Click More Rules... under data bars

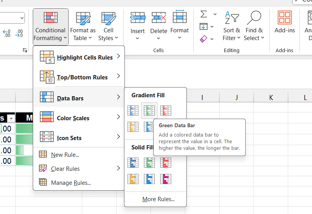coord(158,199)
